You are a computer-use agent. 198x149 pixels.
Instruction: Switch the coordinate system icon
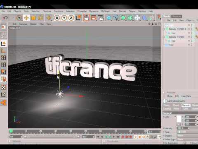click(x=78, y=18)
